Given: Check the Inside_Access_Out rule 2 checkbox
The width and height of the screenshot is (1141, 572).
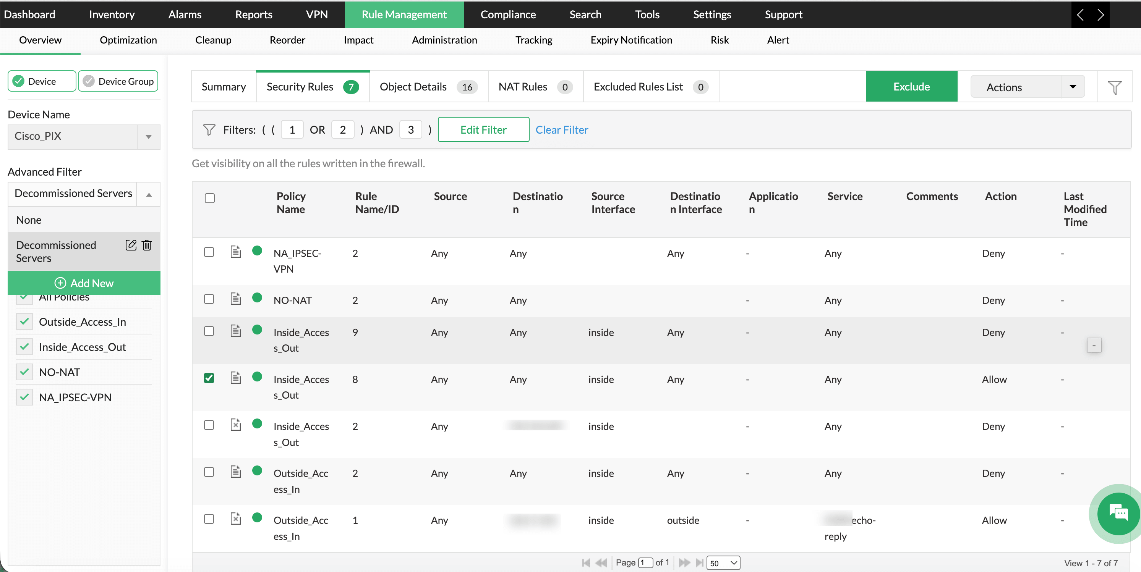Looking at the screenshot, I should click(209, 425).
